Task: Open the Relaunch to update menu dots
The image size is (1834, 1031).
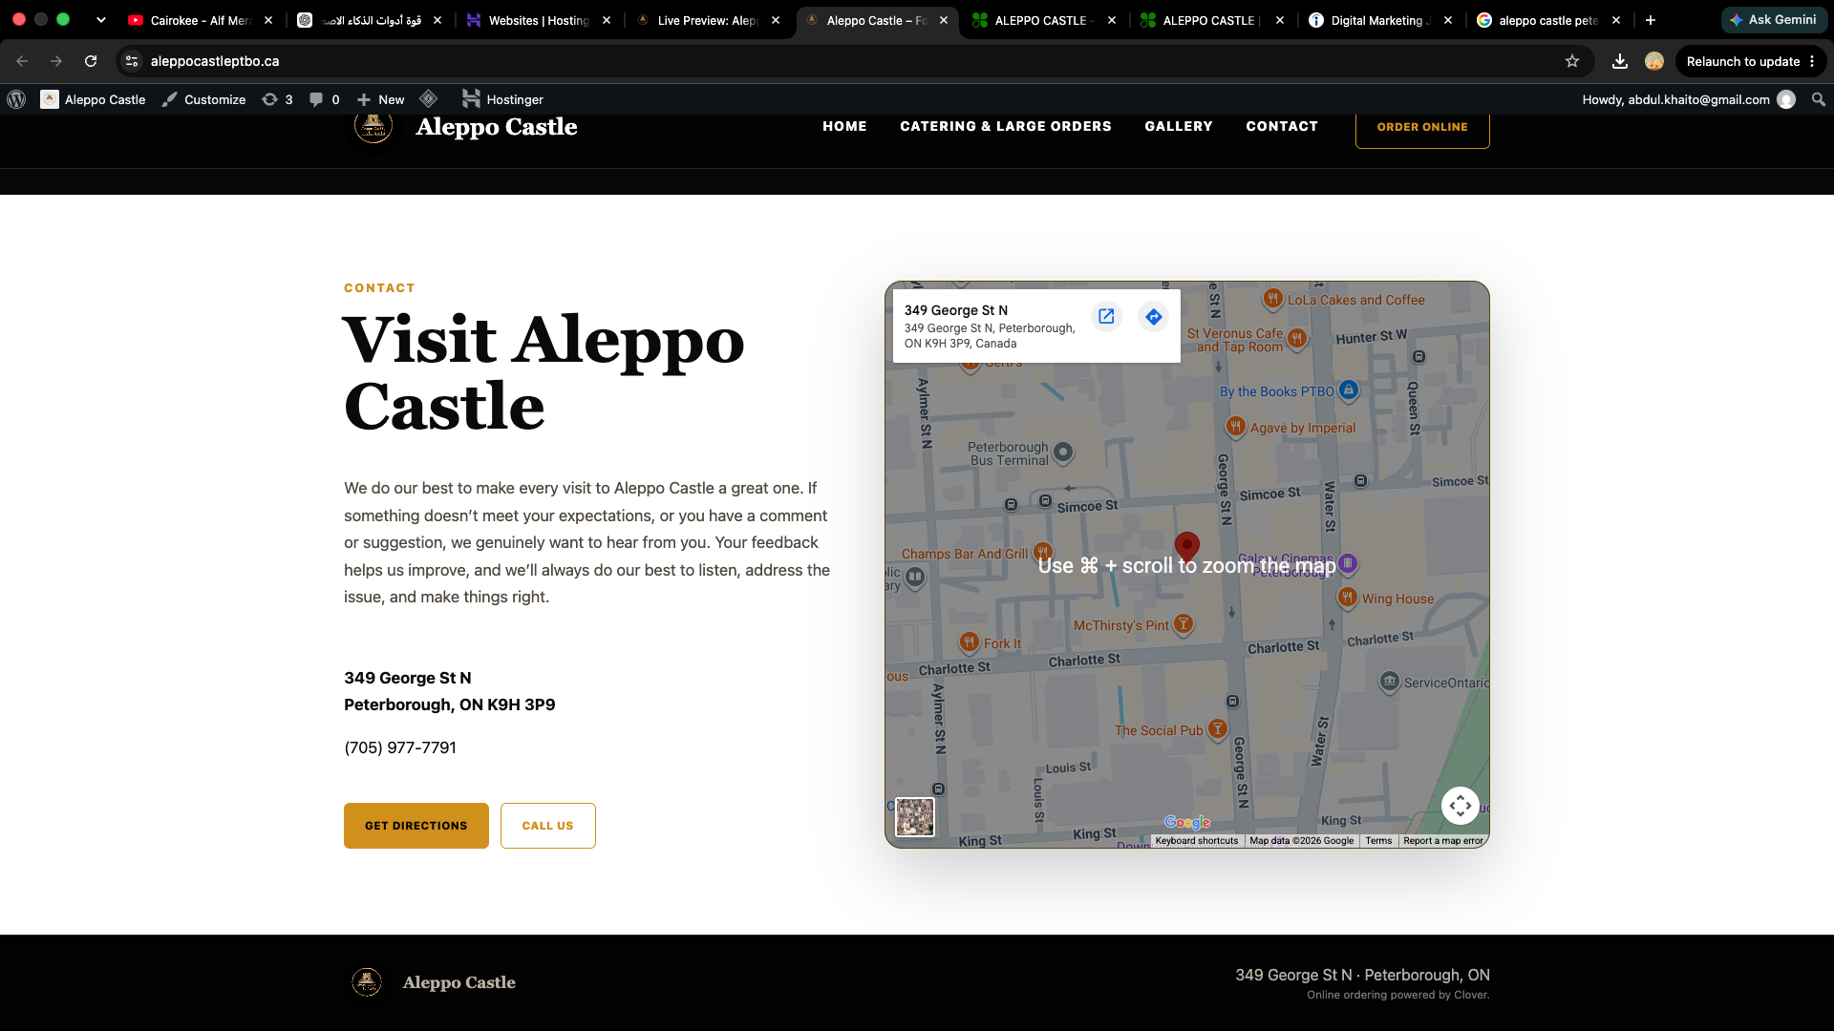Action: [x=1812, y=61]
